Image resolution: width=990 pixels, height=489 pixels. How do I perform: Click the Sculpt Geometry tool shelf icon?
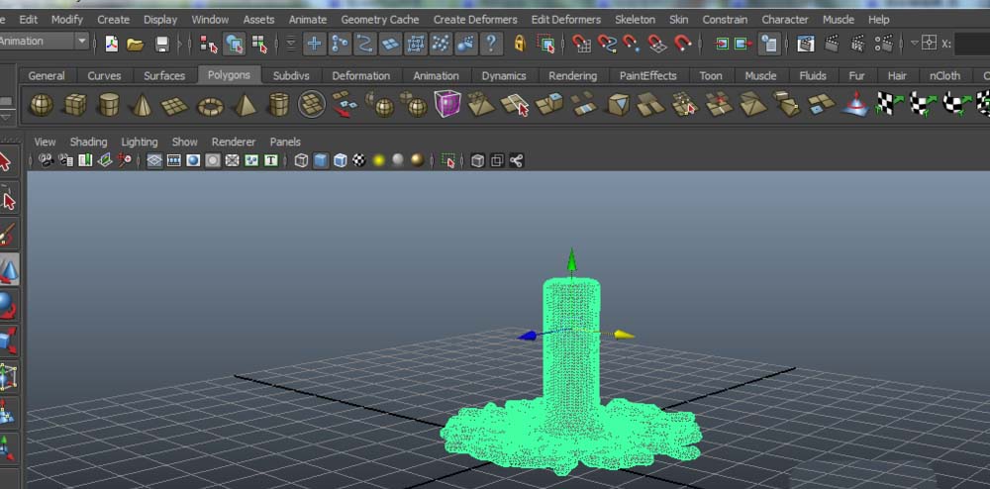855,104
